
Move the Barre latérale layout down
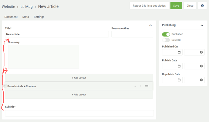140,86
